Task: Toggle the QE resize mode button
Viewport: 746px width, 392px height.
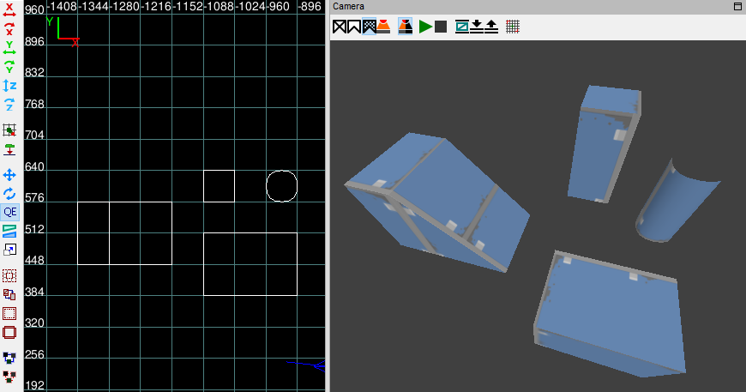Action: coord(9,212)
